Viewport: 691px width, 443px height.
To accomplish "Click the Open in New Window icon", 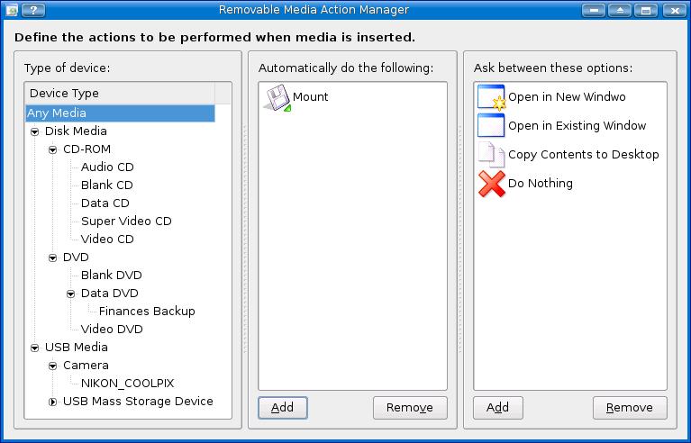I will 491,97.
